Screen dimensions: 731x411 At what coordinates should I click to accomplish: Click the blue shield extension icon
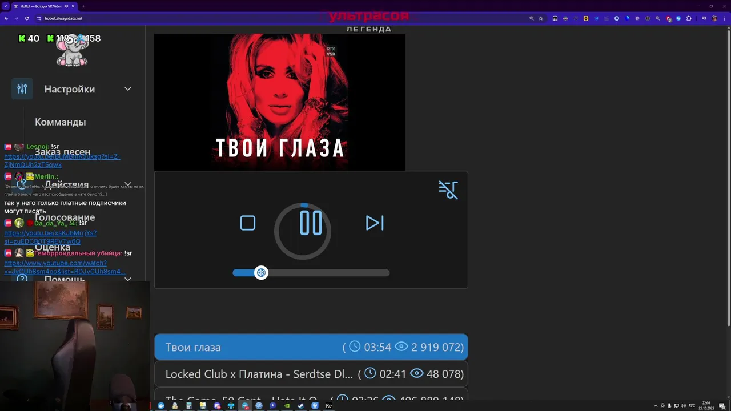[x=627, y=18]
